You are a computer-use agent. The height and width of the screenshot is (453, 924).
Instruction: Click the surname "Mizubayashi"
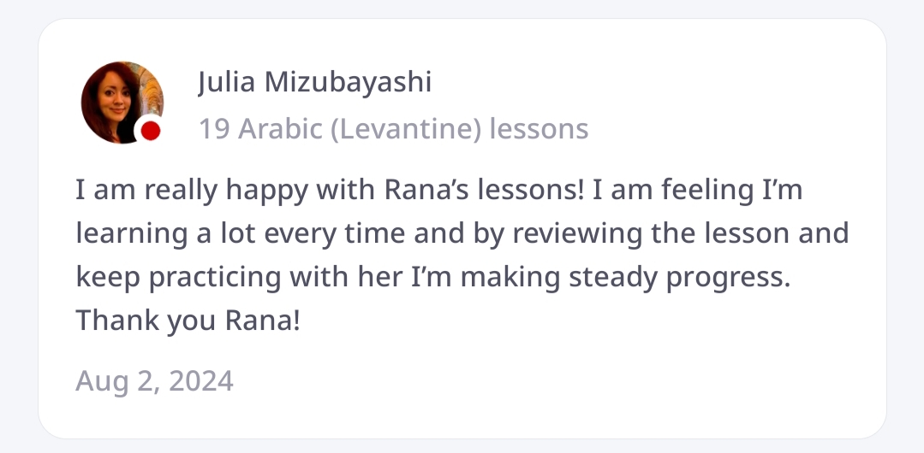click(x=348, y=83)
